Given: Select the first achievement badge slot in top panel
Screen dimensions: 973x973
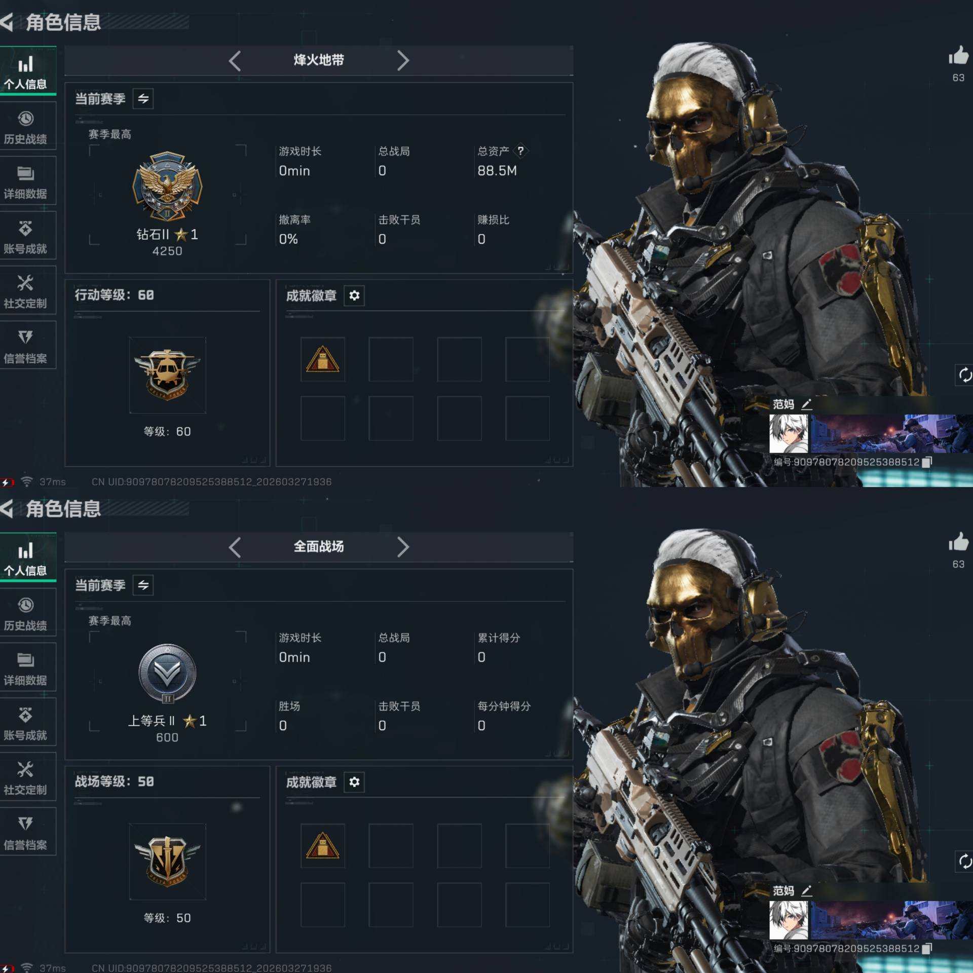Looking at the screenshot, I should (323, 359).
